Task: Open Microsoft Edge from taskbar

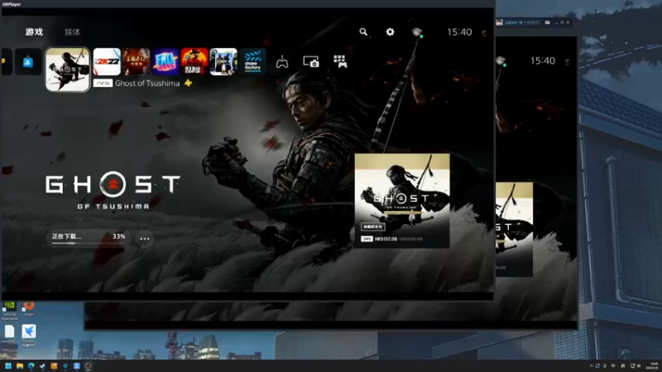Action: pos(31,366)
